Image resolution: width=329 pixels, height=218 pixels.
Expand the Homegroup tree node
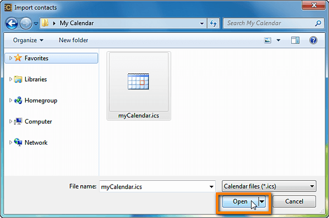click(x=11, y=101)
